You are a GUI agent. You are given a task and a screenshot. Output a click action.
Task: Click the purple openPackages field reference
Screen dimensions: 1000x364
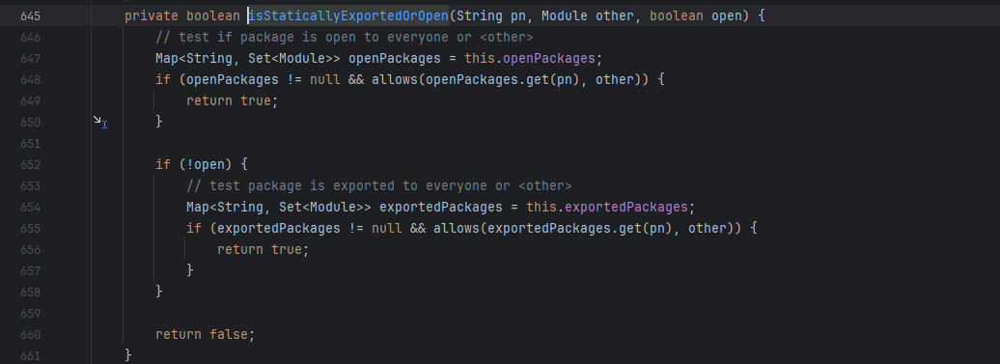coord(549,59)
